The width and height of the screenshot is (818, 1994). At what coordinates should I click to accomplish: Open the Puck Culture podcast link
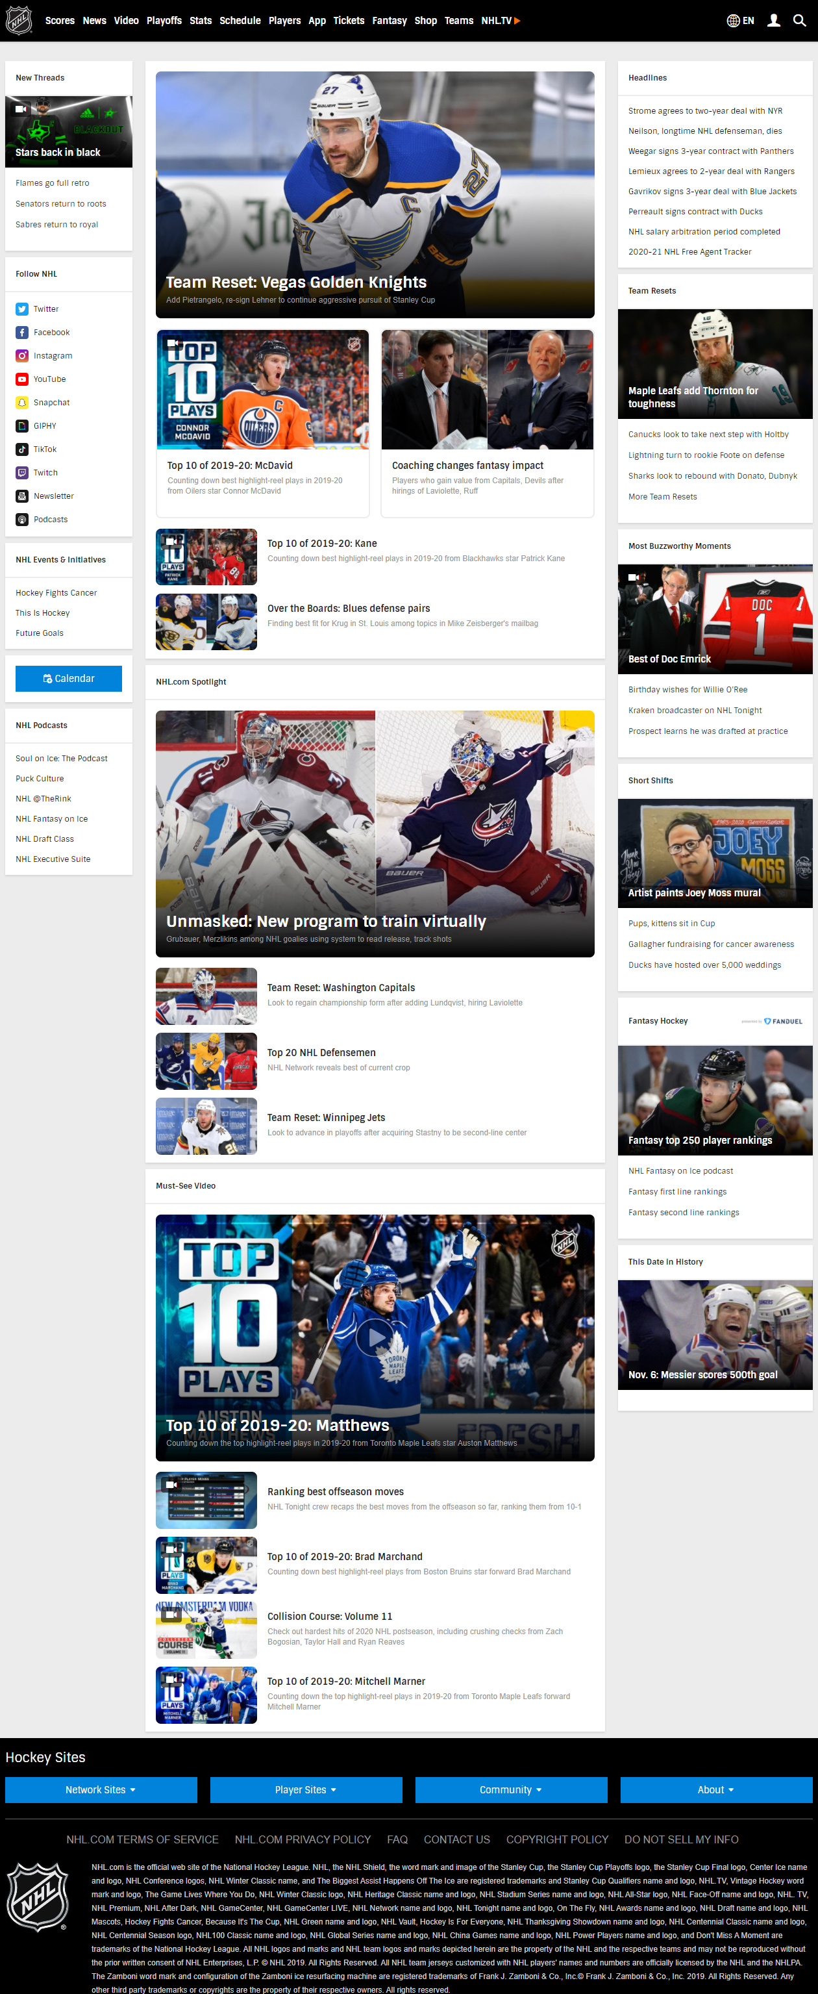pos(40,779)
